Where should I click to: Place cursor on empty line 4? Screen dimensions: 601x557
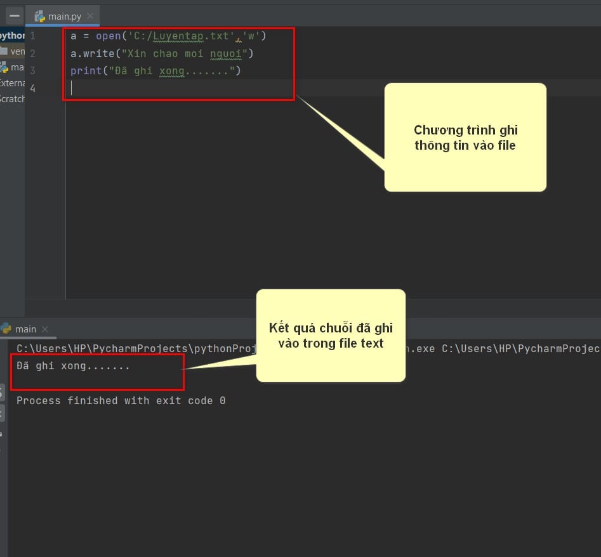(x=180, y=88)
